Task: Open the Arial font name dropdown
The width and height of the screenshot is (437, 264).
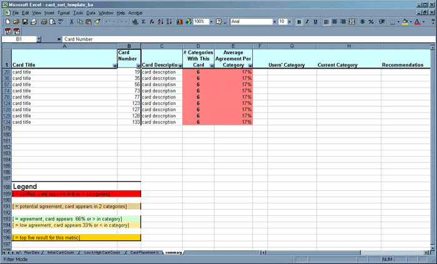Action: click(273, 21)
